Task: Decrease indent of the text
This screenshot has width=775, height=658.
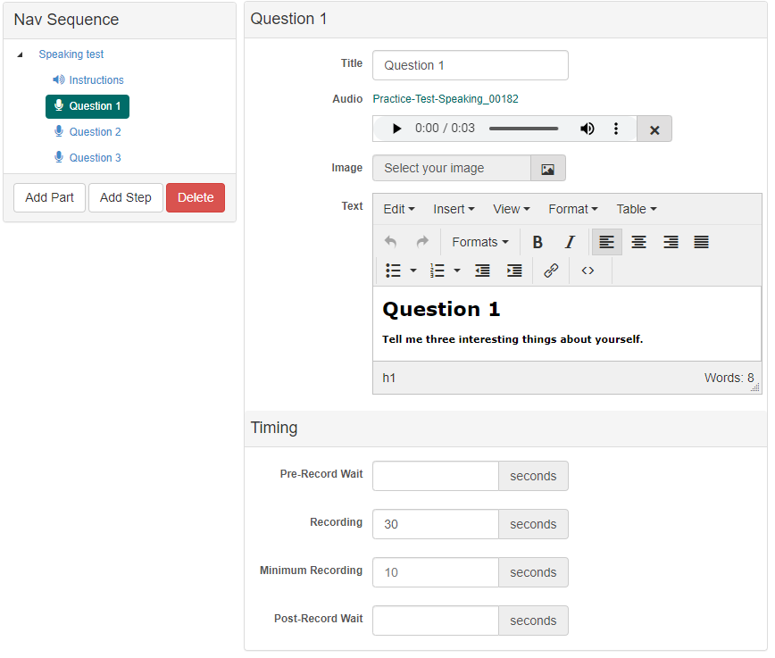Action: (x=482, y=271)
